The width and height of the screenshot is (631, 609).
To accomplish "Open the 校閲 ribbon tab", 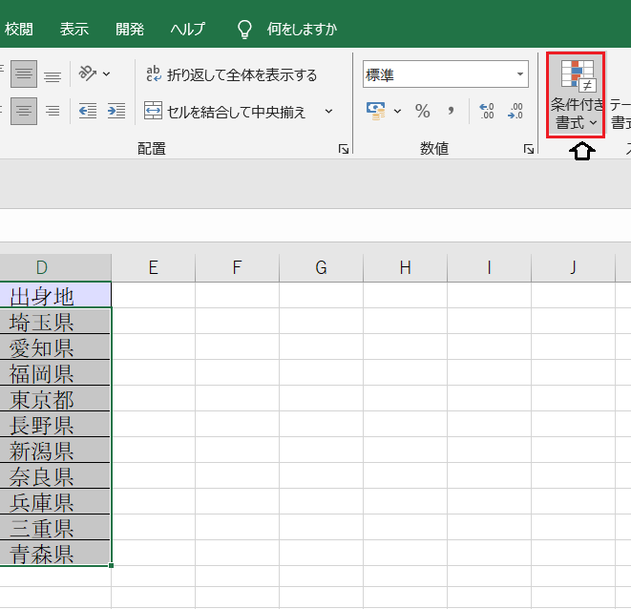I will coord(18,29).
